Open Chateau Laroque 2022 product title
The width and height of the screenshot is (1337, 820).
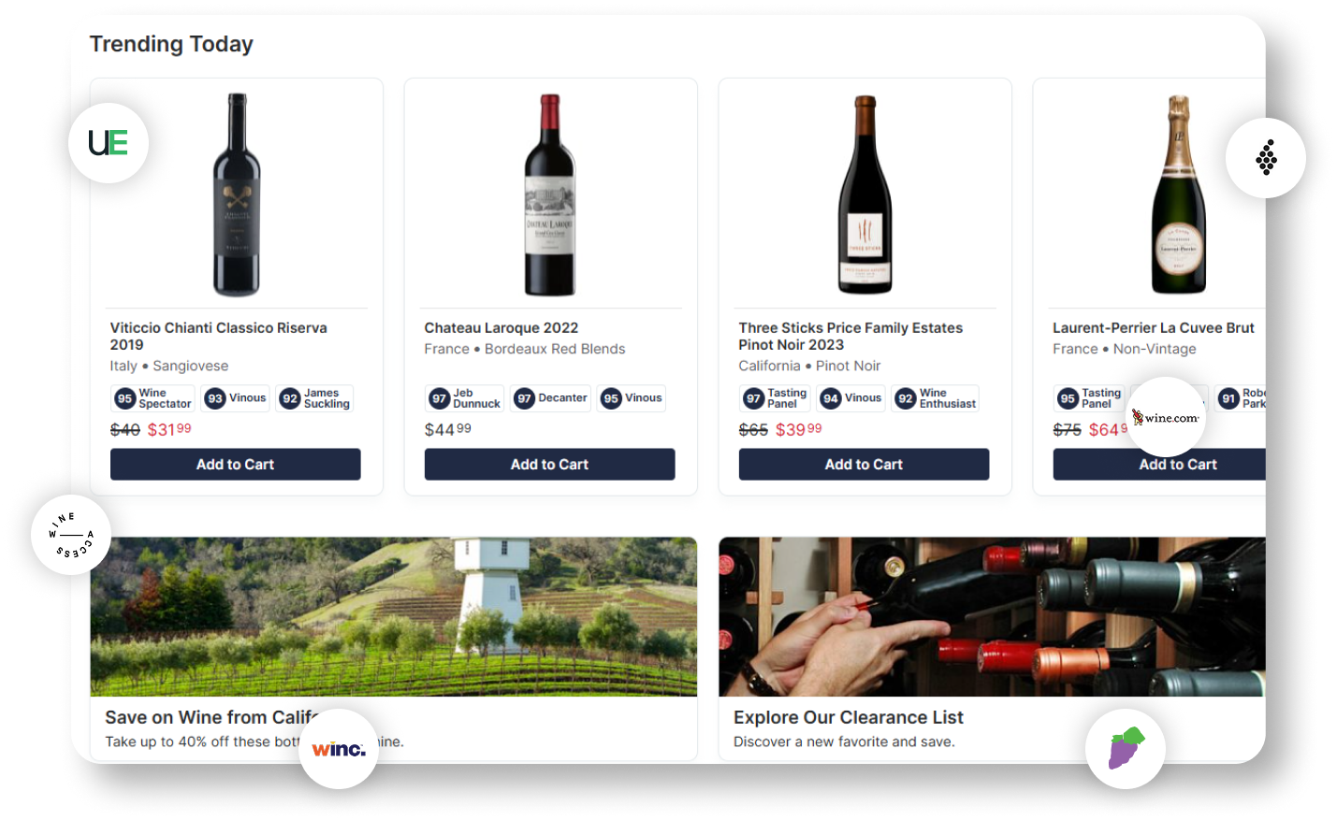point(501,328)
